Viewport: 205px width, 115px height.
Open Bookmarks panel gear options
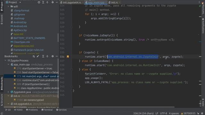(x=53, y=56)
